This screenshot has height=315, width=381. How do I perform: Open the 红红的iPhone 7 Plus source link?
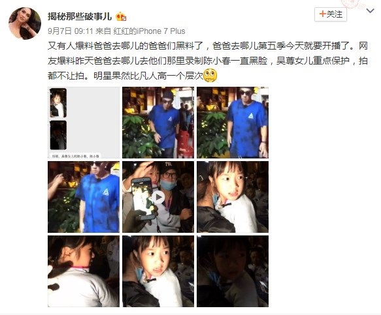[149, 31]
